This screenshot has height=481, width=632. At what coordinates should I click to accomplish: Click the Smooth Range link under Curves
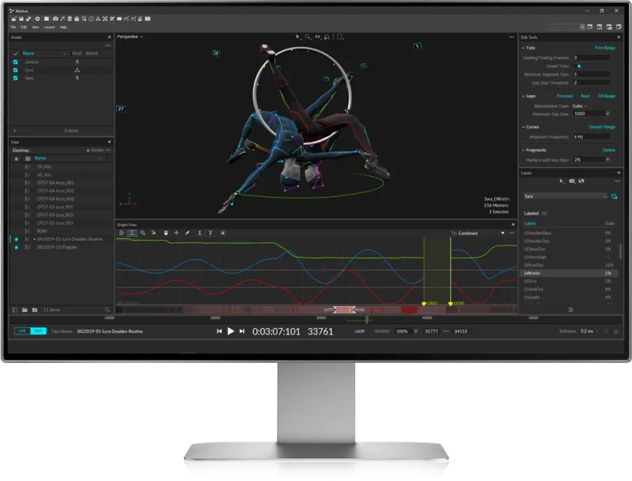click(601, 127)
